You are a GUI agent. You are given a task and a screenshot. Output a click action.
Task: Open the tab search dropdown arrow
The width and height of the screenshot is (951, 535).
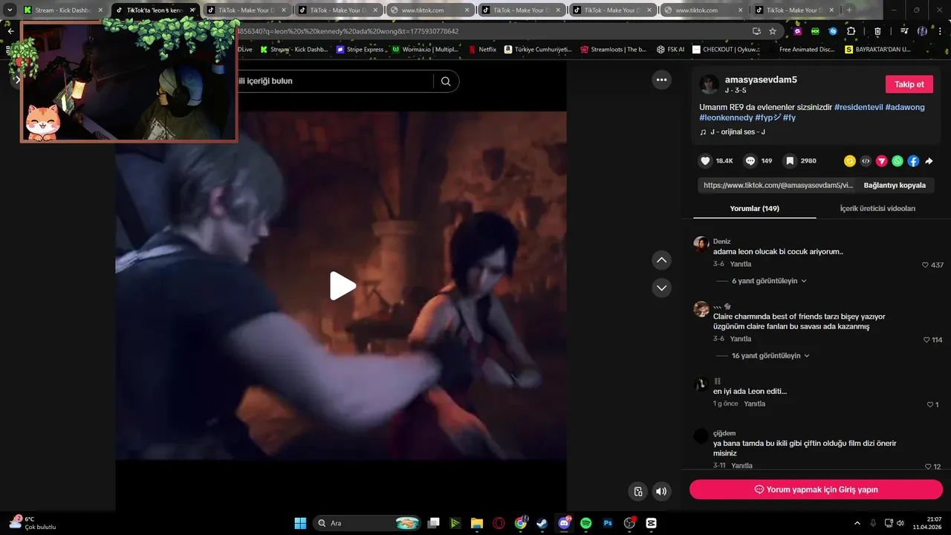click(x=10, y=10)
